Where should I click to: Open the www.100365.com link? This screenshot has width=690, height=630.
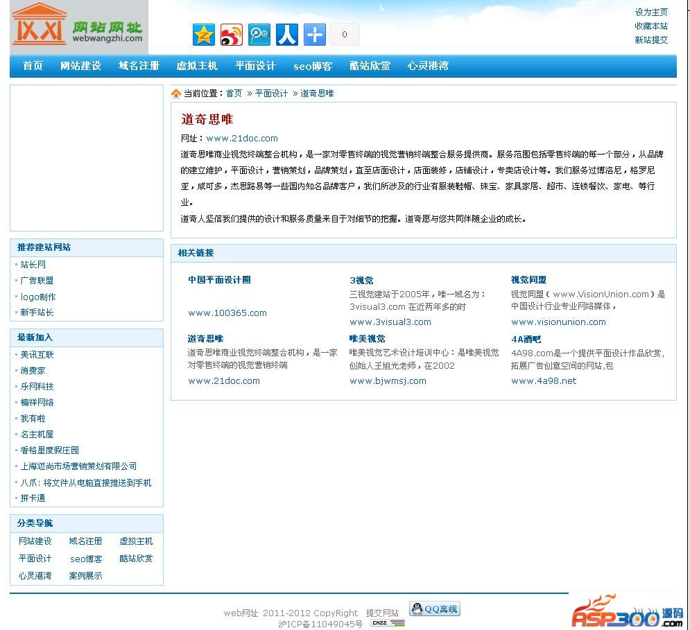[x=227, y=313]
